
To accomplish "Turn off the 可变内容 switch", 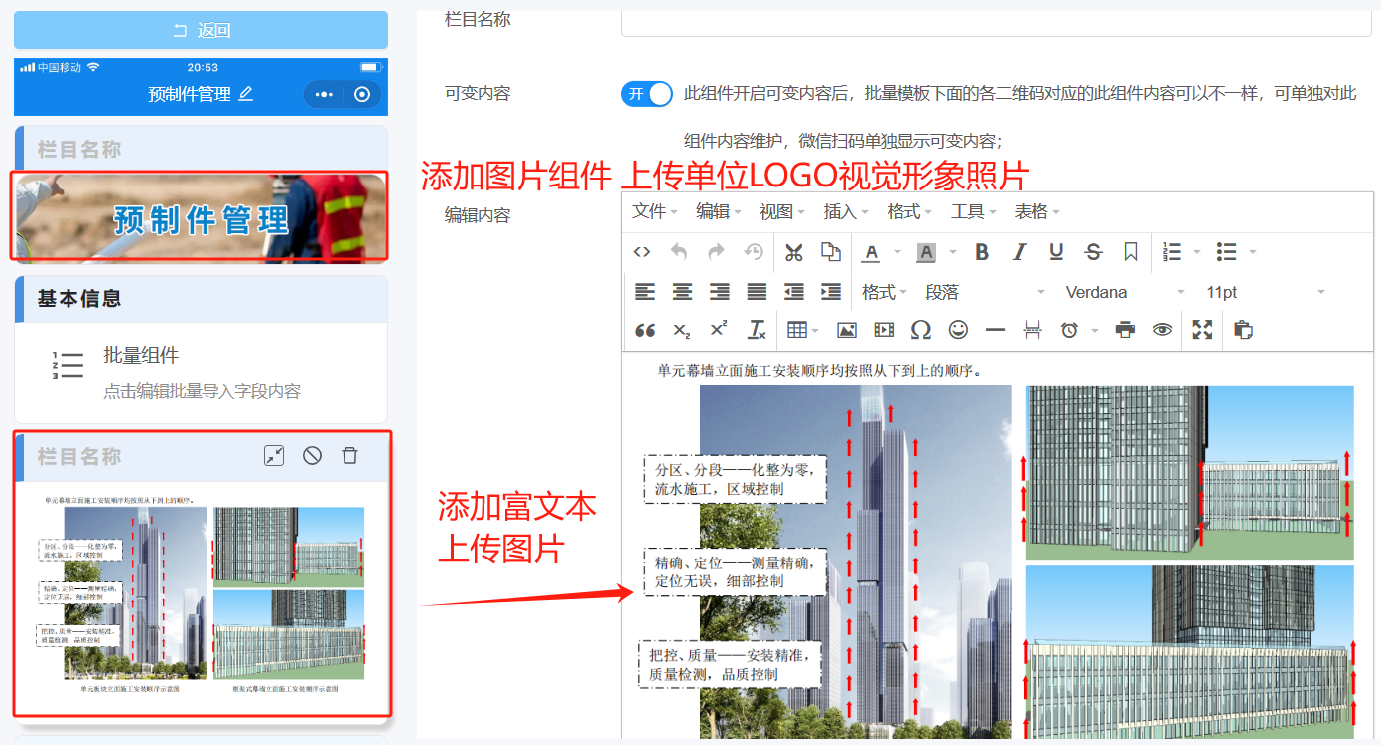I will [646, 92].
